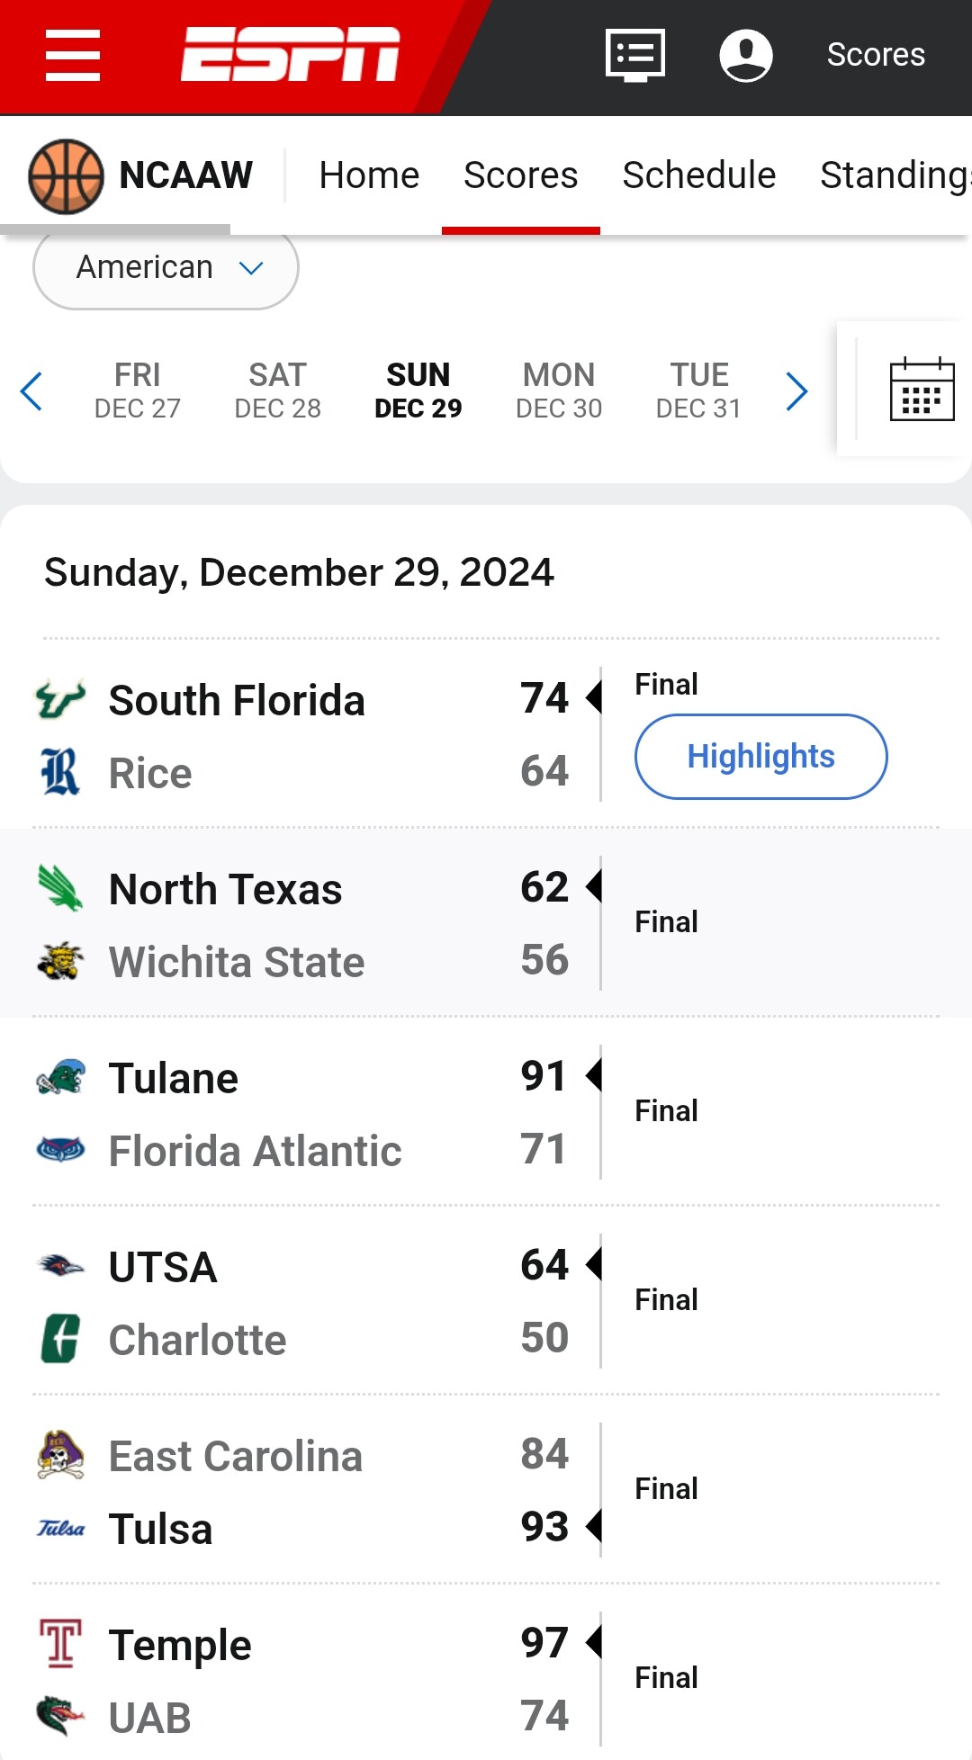Go to next dates with right chevron
Screen dimensions: 972x1760
(796, 391)
